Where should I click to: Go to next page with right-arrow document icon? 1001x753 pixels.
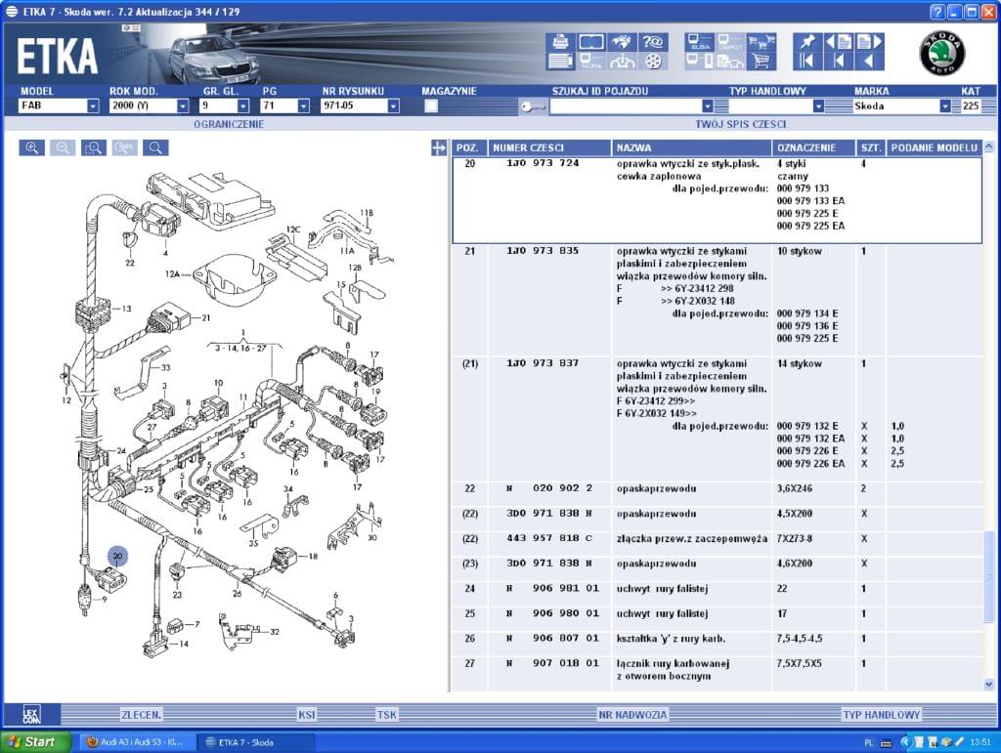[869, 42]
